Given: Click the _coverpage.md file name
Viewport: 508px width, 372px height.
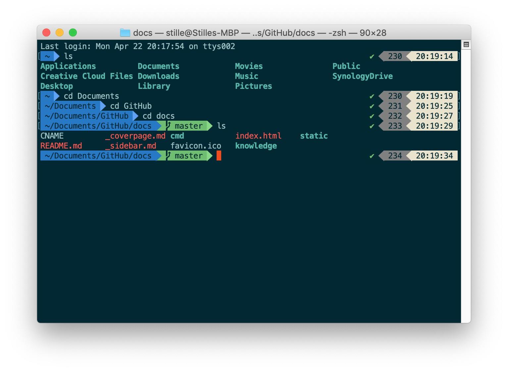Looking at the screenshot, I should [x=135, y=136].
